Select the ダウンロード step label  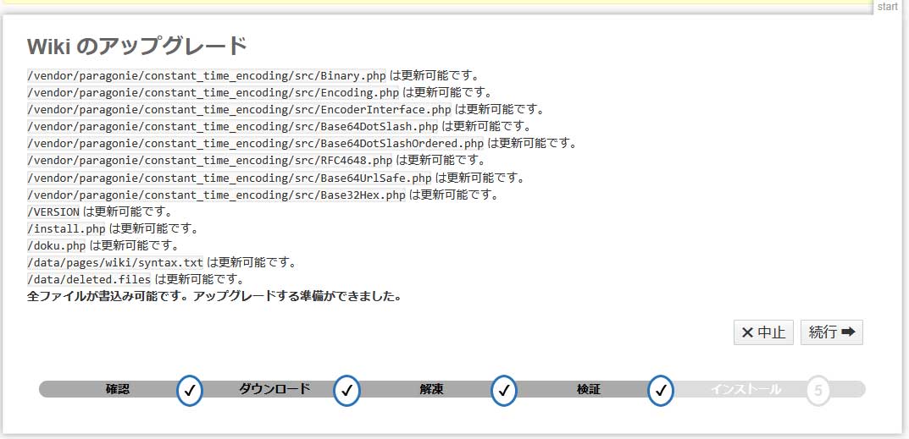tap(274, 389)
